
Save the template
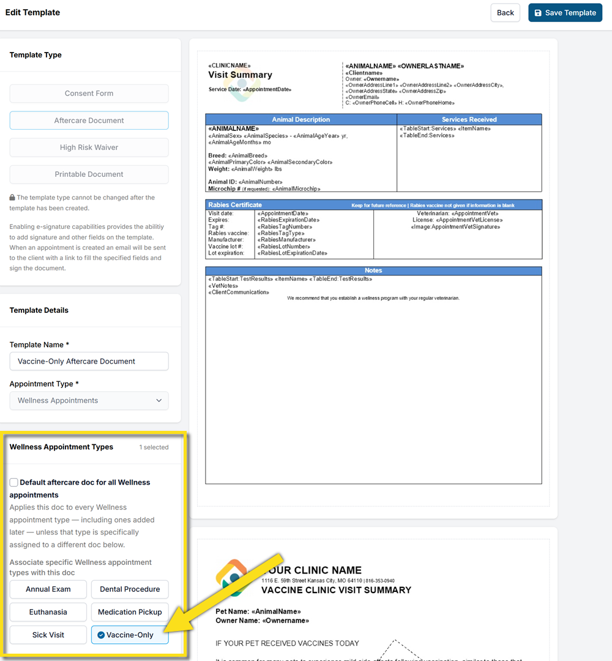coord(565,13)
